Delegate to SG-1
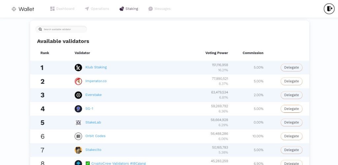Image resolution: width=338 pixels, height=165 pixels. coord(291,109)
